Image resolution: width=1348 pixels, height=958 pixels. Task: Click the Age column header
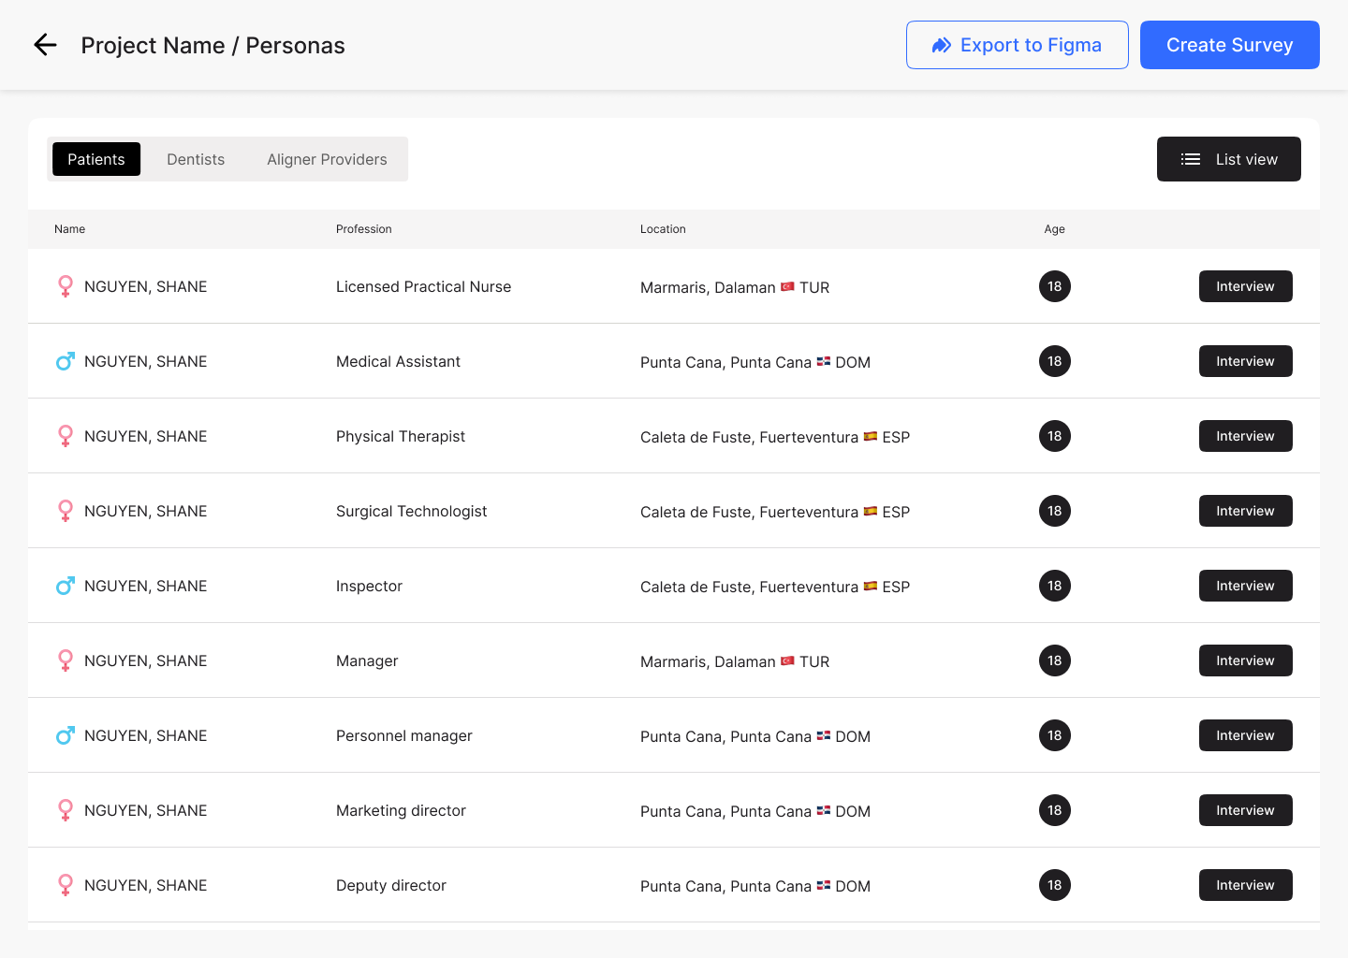[1055, 229]
